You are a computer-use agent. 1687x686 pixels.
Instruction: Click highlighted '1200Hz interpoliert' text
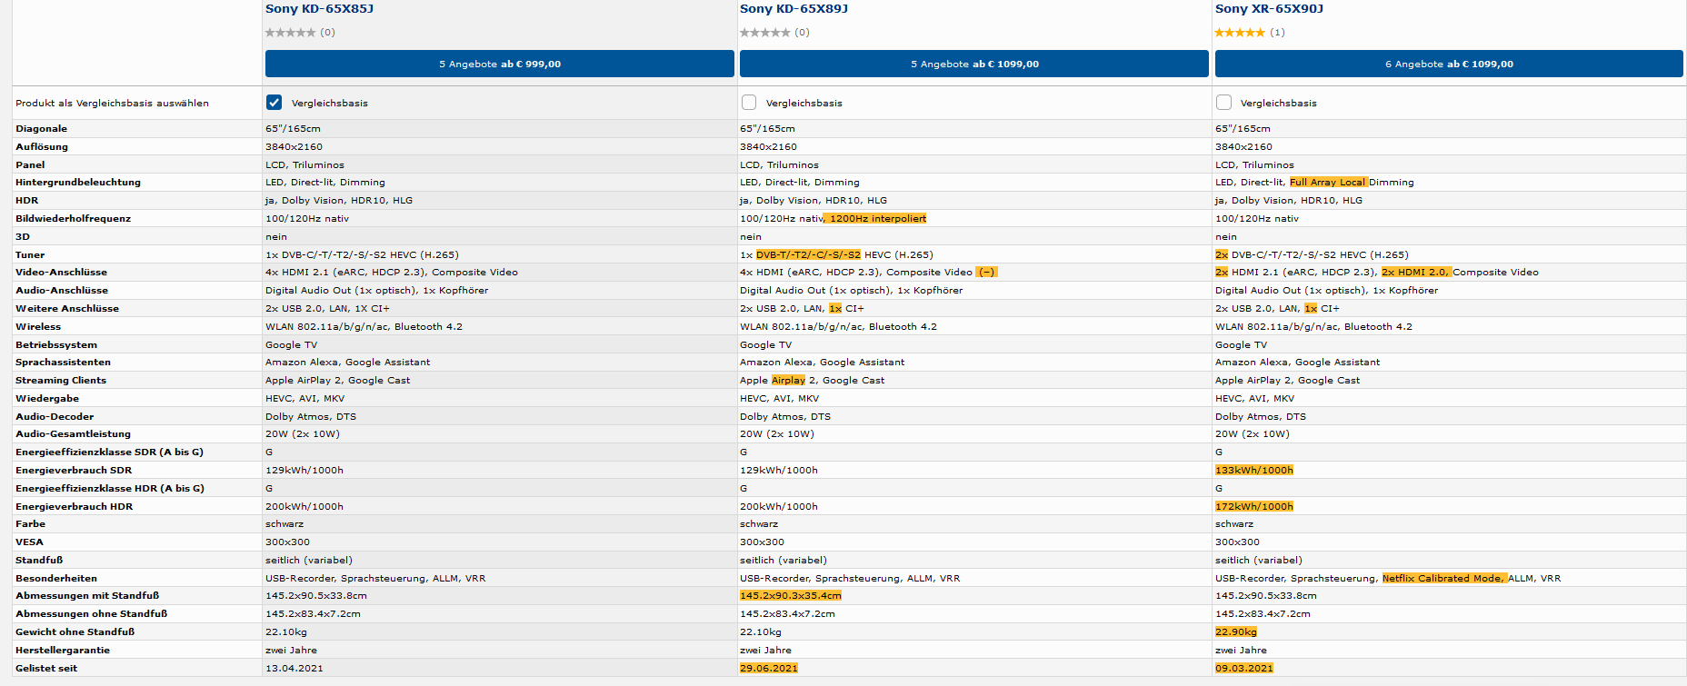click(877, 219)
